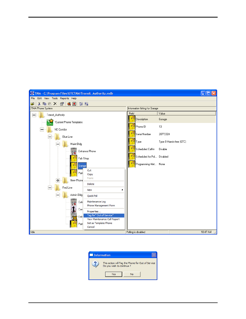
Task: Click the Cut scissors toolbar icon
Action: click(x=39, y=104)
